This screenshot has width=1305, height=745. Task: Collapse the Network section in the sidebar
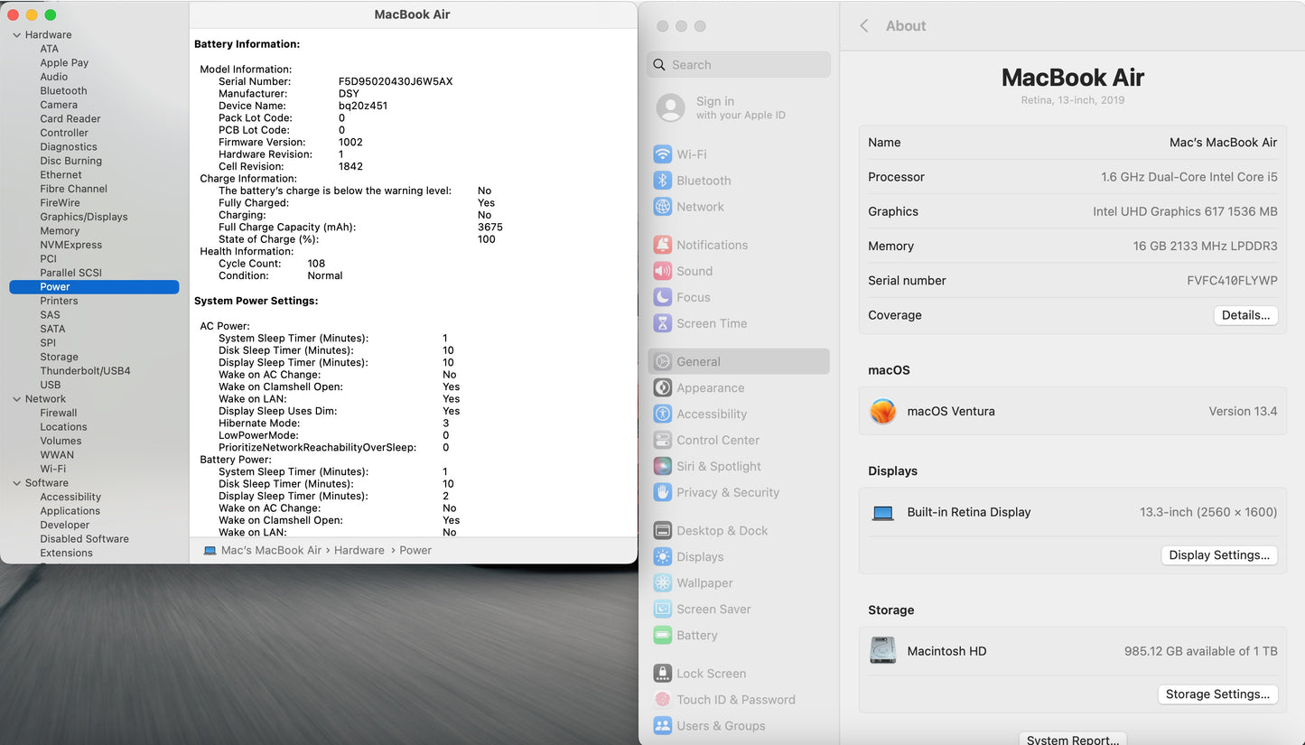pyautogui.click(x=15, y=398)
